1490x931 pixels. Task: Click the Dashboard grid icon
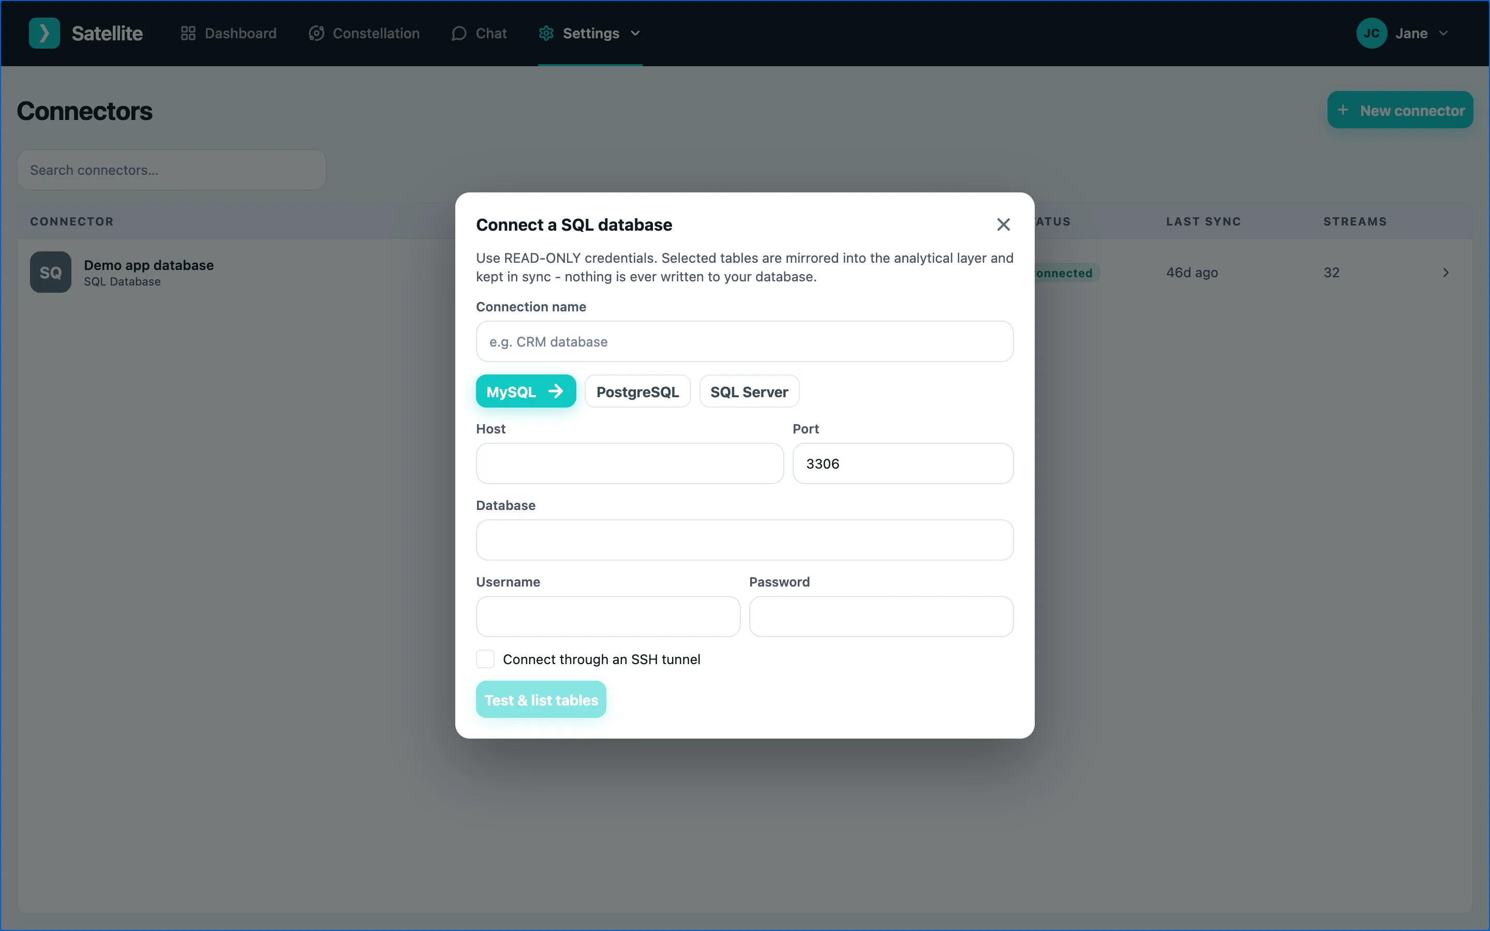point(188,33)
